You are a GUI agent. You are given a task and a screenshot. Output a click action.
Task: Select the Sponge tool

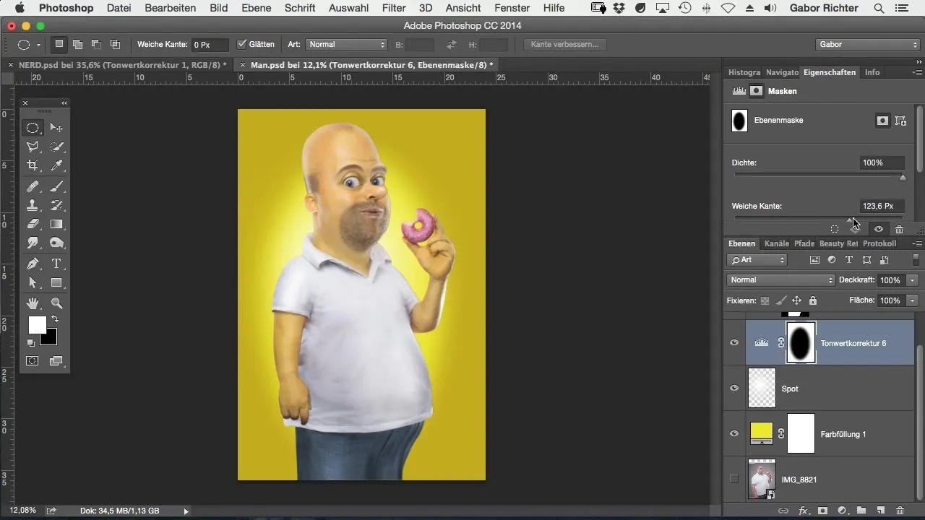56,243
